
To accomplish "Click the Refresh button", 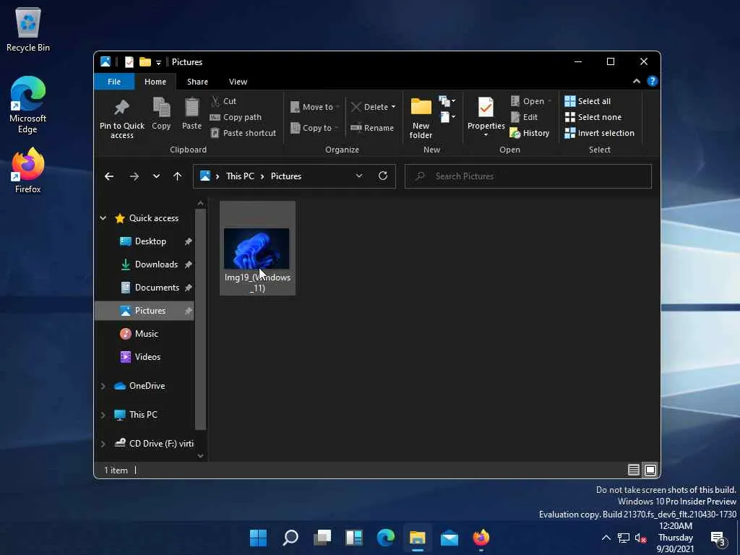I will click(x=383, y=176).
